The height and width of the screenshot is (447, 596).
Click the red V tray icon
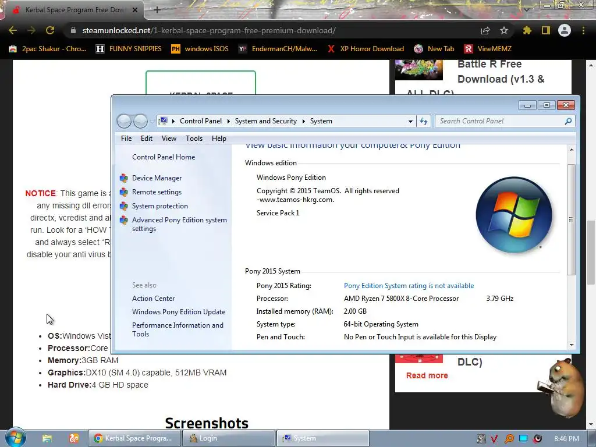(x=494, y=439)
